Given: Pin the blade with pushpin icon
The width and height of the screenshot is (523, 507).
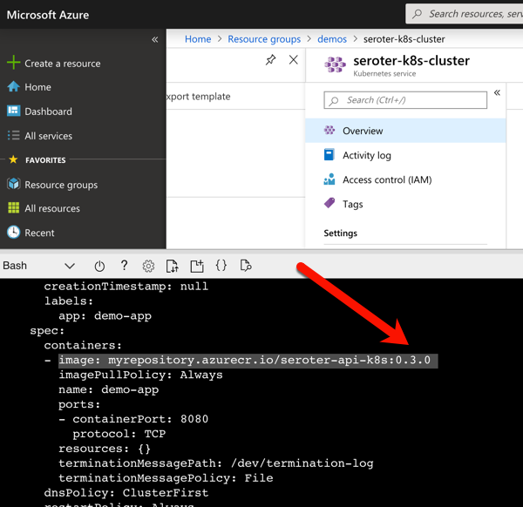Looking at the screenshot, I should pos(270,60).
